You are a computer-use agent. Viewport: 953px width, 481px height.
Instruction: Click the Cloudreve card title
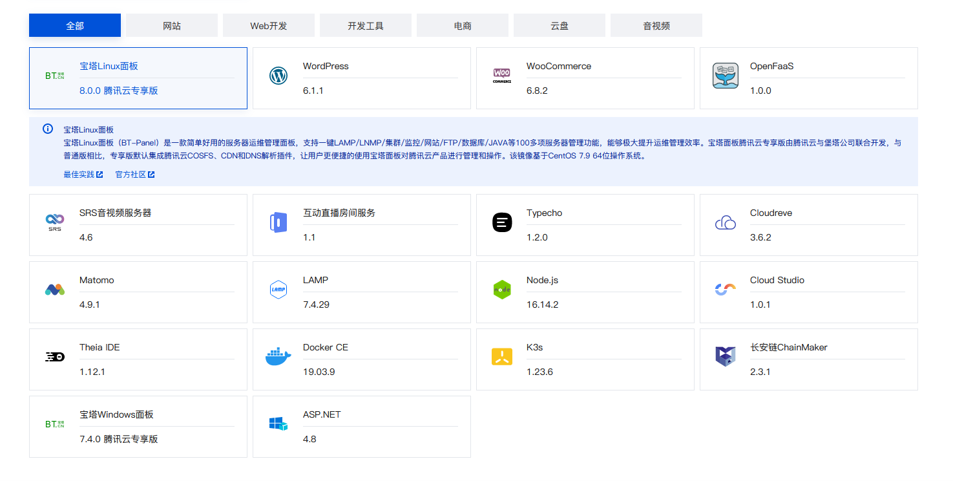771,213
